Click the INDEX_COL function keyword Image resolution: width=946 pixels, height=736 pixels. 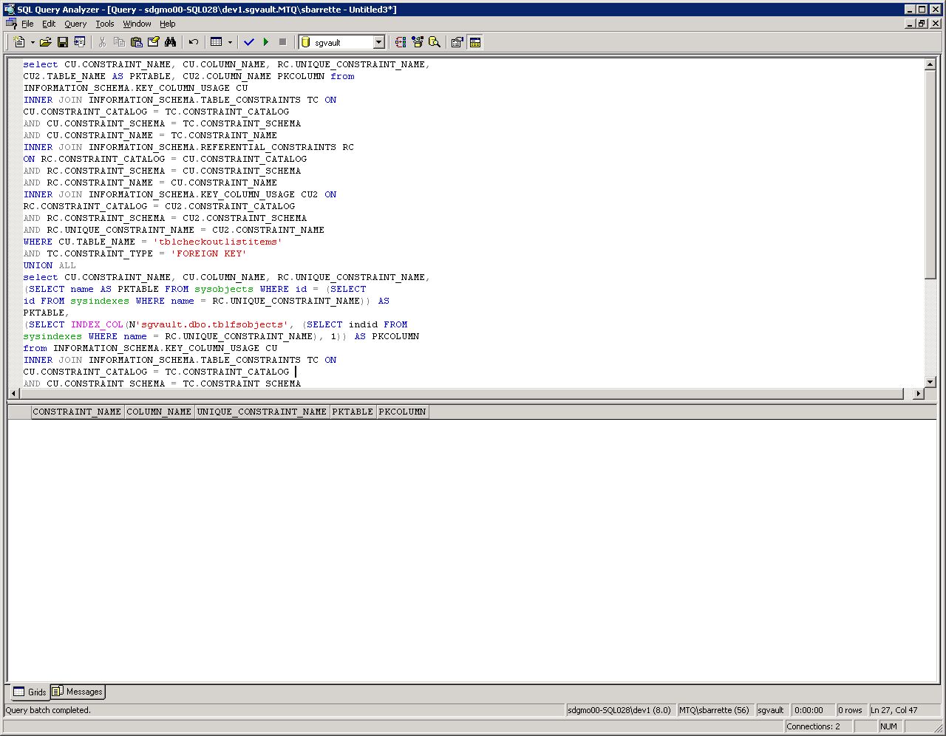[97, 324]
